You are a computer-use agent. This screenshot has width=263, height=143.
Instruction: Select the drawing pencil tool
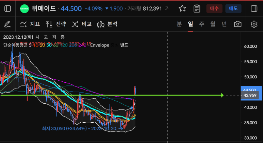[x=7, y=24]
